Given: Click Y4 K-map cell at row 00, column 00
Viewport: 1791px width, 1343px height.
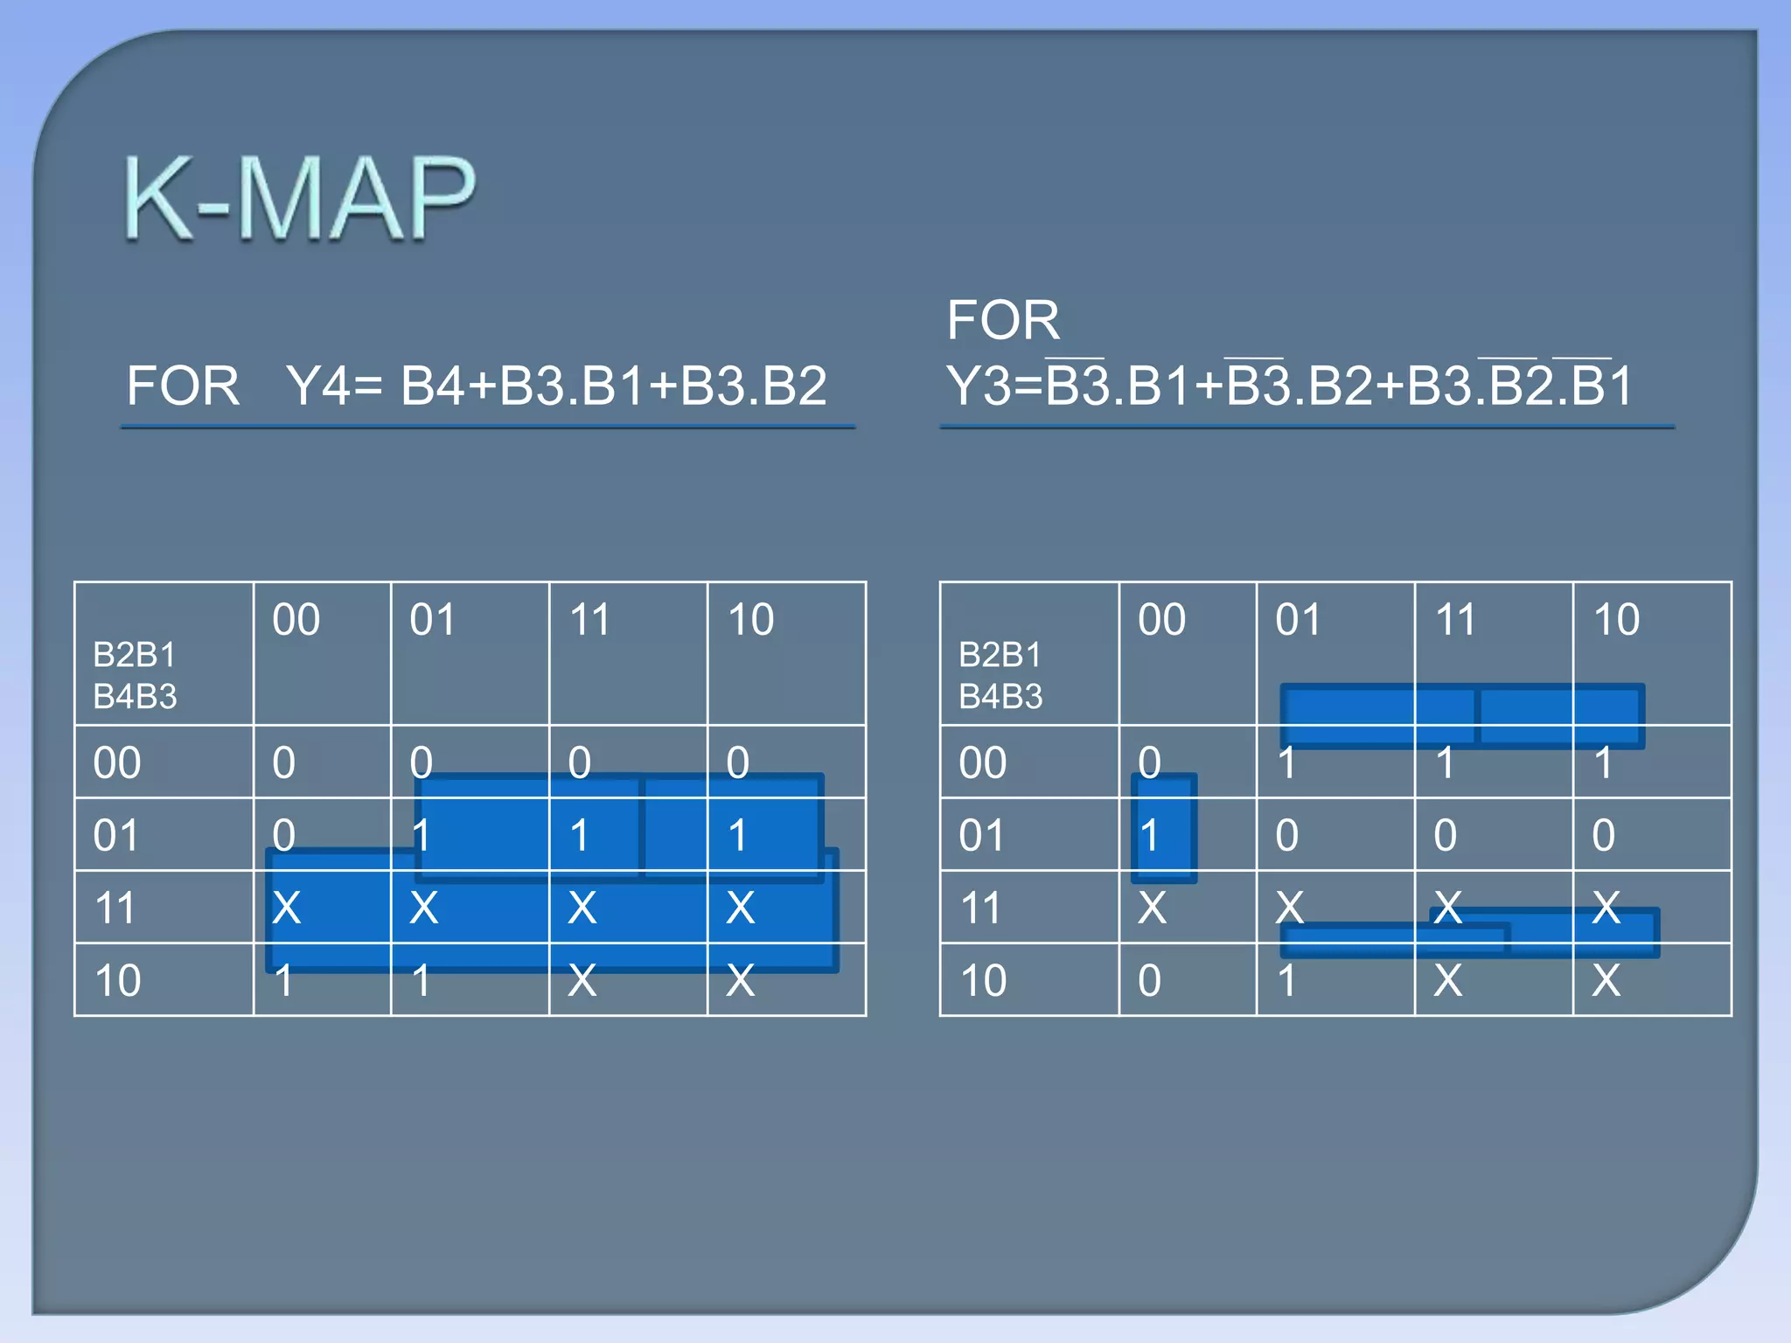Looking at the screenshot, I should (x=322, y=762).
